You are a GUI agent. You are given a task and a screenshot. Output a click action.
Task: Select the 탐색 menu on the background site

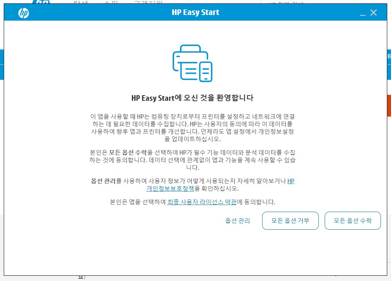[80, 2]
